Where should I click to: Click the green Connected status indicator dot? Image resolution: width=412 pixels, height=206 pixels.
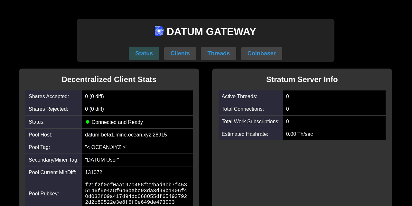[x=88, y=122]
